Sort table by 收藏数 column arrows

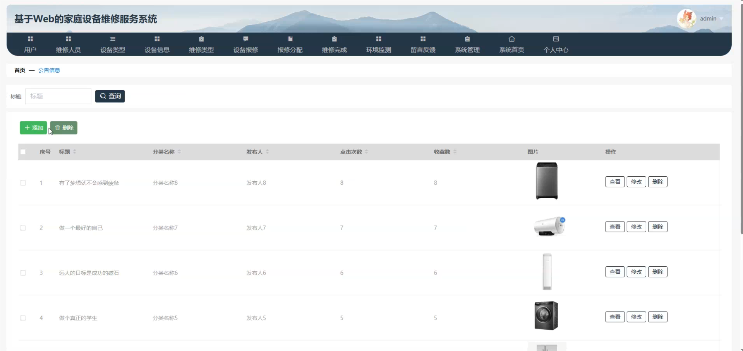(x=455, y=152)
